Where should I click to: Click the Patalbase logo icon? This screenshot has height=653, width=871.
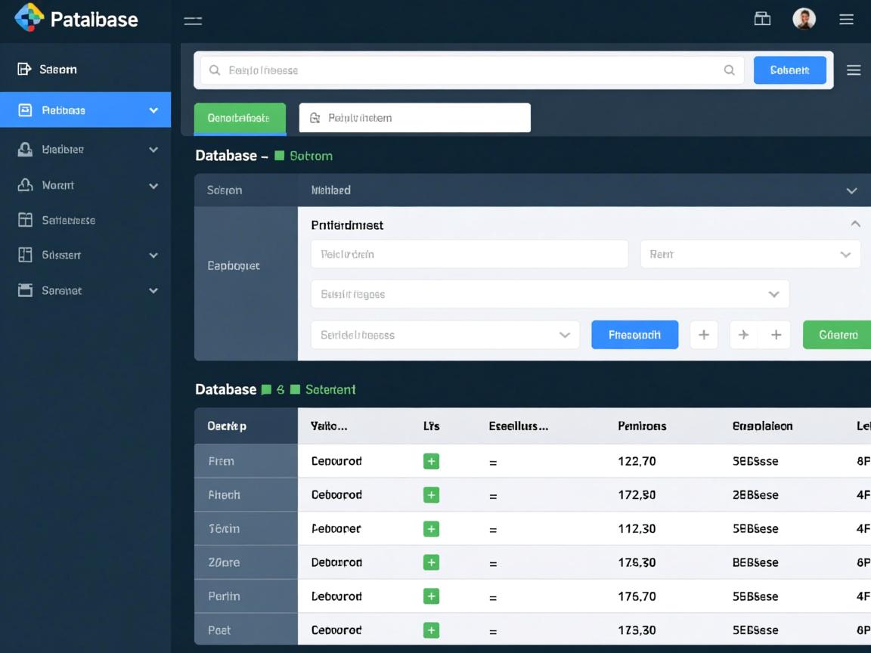tap(29, 18)
